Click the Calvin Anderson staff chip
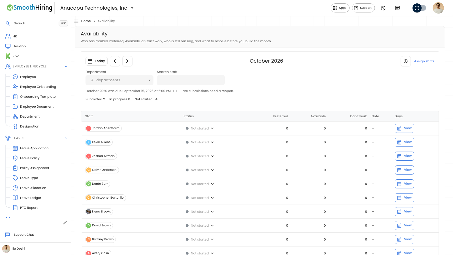 [x=102, y=170]
